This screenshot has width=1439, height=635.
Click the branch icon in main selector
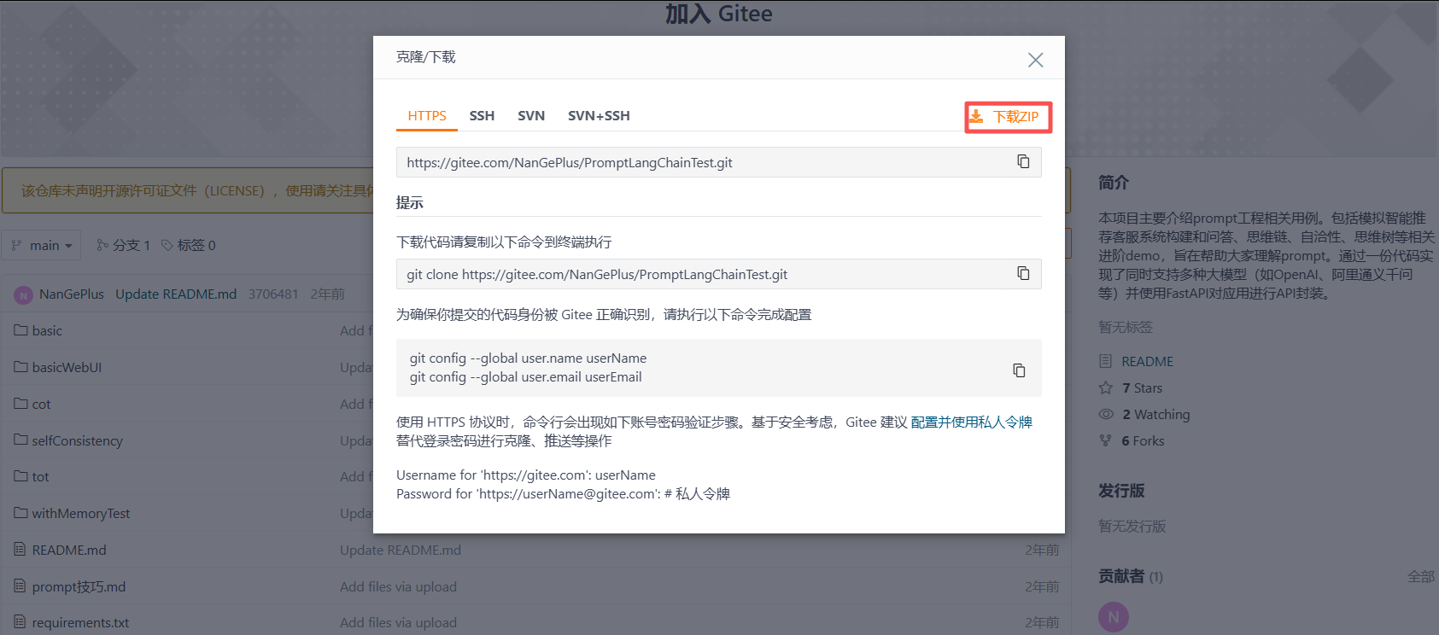(x=16, y=245)
